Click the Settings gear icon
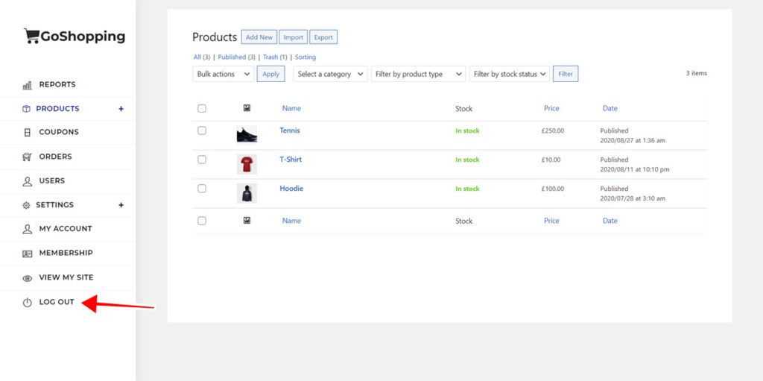This screenshot has width=763, height=381. [26, 205]
